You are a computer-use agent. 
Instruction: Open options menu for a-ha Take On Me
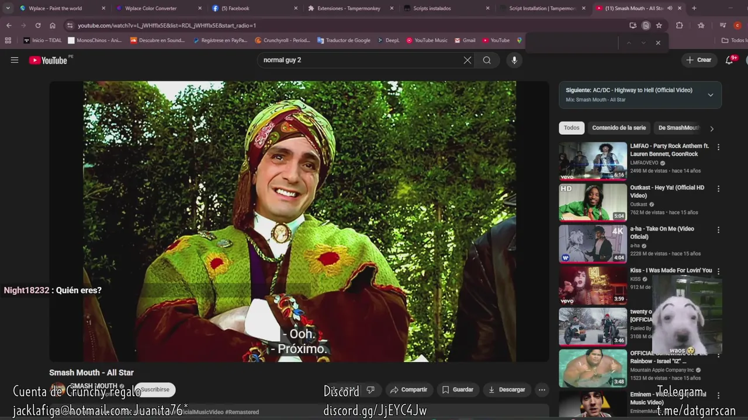point(718,230)
